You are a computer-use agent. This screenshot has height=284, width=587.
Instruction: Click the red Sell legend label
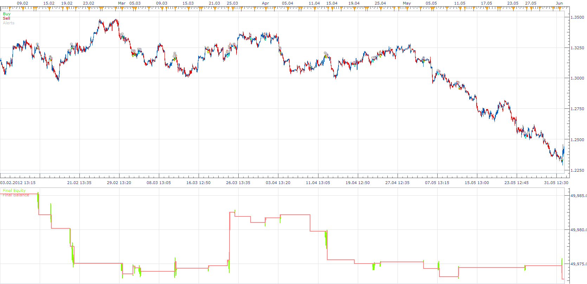(x=6, y=18)
